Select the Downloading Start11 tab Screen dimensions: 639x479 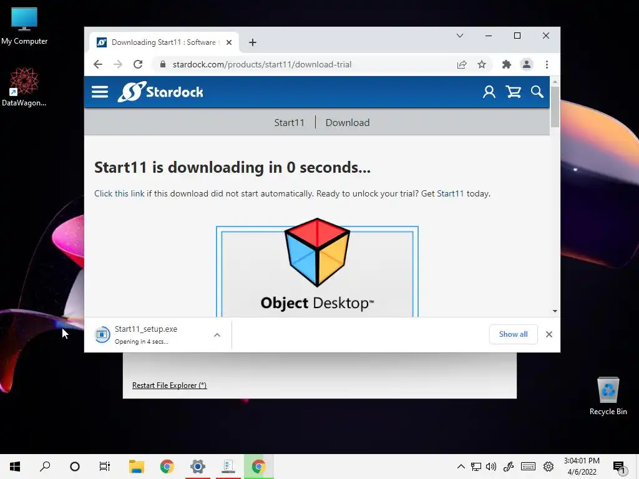(x=163, y=42)
